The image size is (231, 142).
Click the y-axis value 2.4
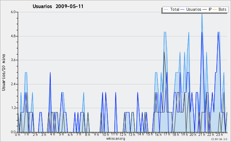tap(13, 84)
